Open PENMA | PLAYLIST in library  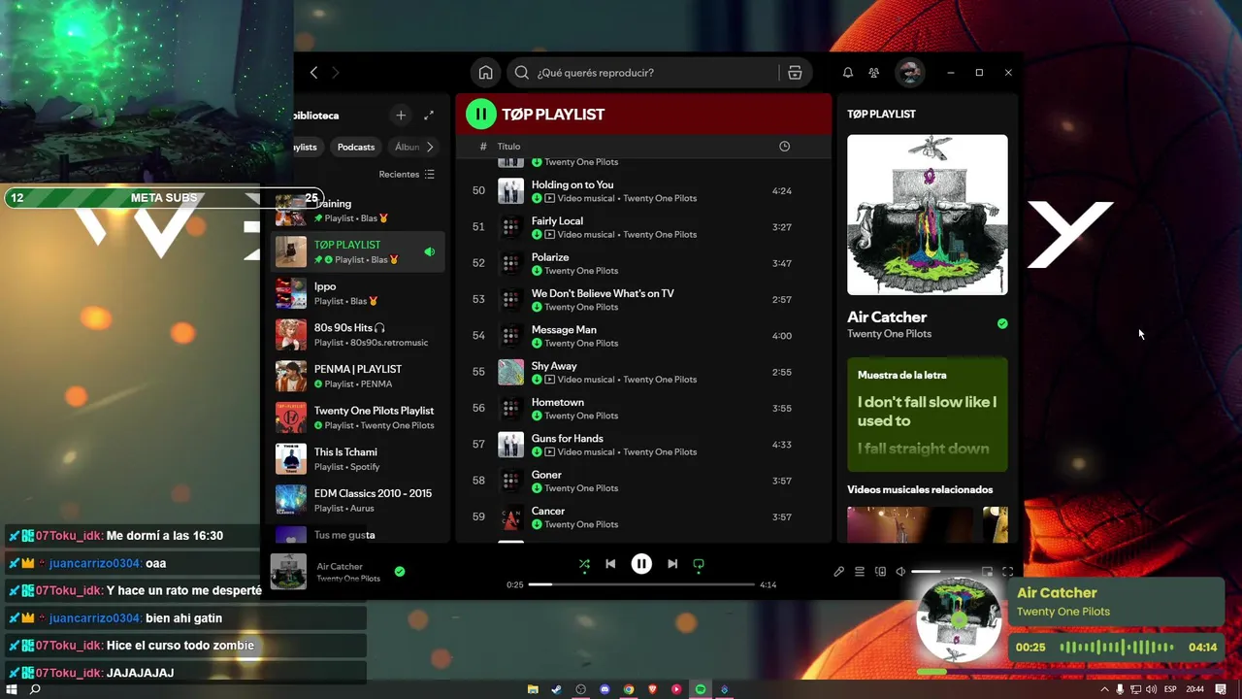click(x=358, y=377)
